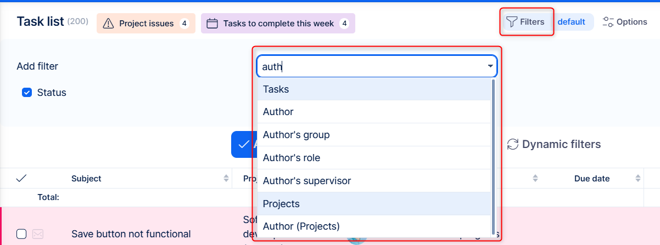The image size is (660, 245).
Task: Choose Author's group filter option
Action: [x=297, y=135]
